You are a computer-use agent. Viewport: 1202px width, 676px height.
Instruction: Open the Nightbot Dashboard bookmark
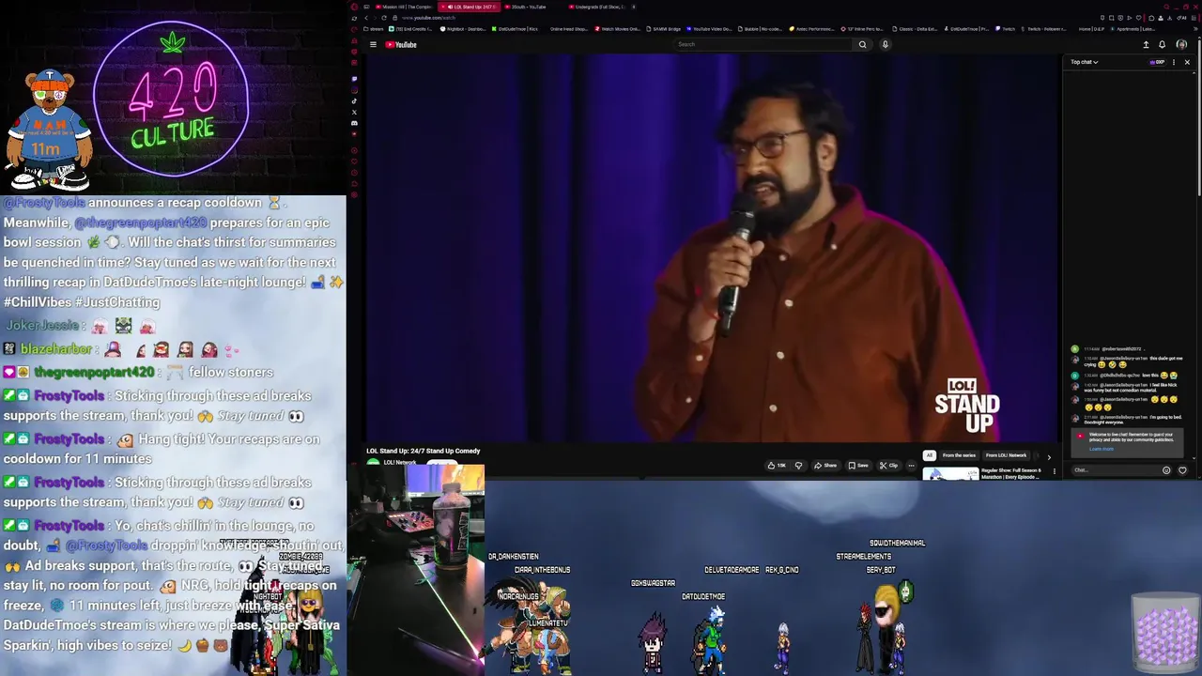(464, 29)
